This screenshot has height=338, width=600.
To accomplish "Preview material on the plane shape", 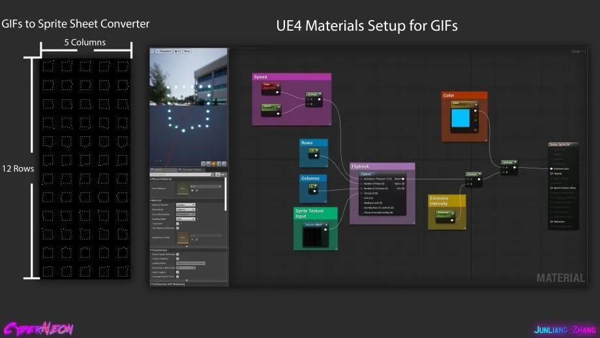I will [213, 163].
